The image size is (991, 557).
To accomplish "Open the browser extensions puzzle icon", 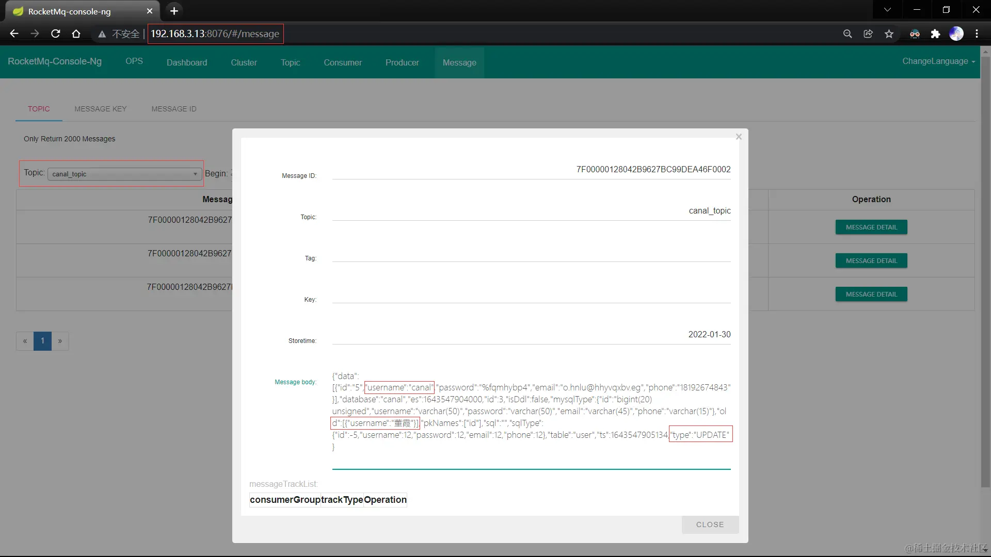I will click(935, 34).
